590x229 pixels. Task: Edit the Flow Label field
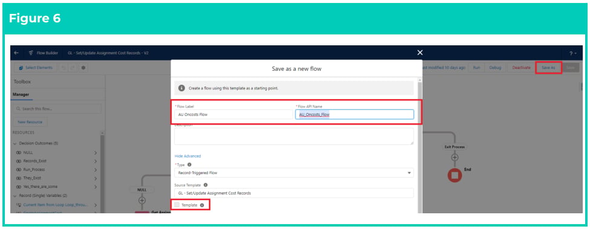(x=233, y=115)
